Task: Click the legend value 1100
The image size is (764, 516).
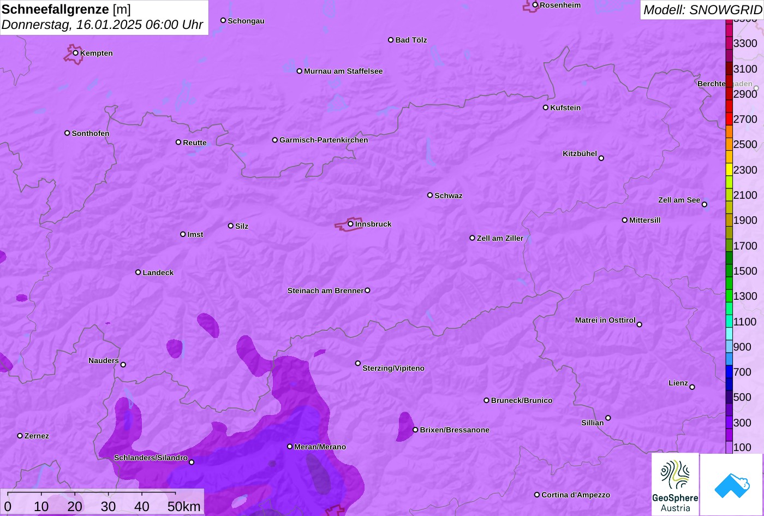Action: (x=745, y=322)
